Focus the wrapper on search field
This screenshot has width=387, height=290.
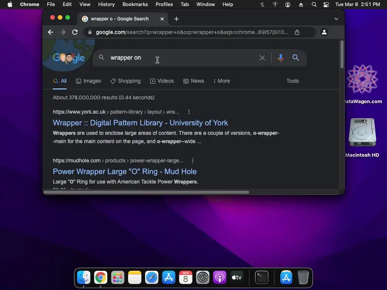click(183, 58)
